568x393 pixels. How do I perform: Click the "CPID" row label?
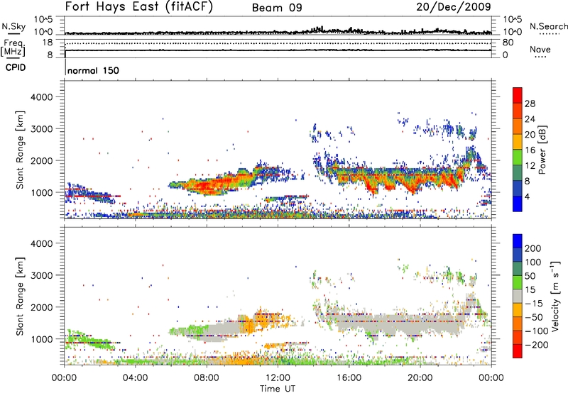16,67
